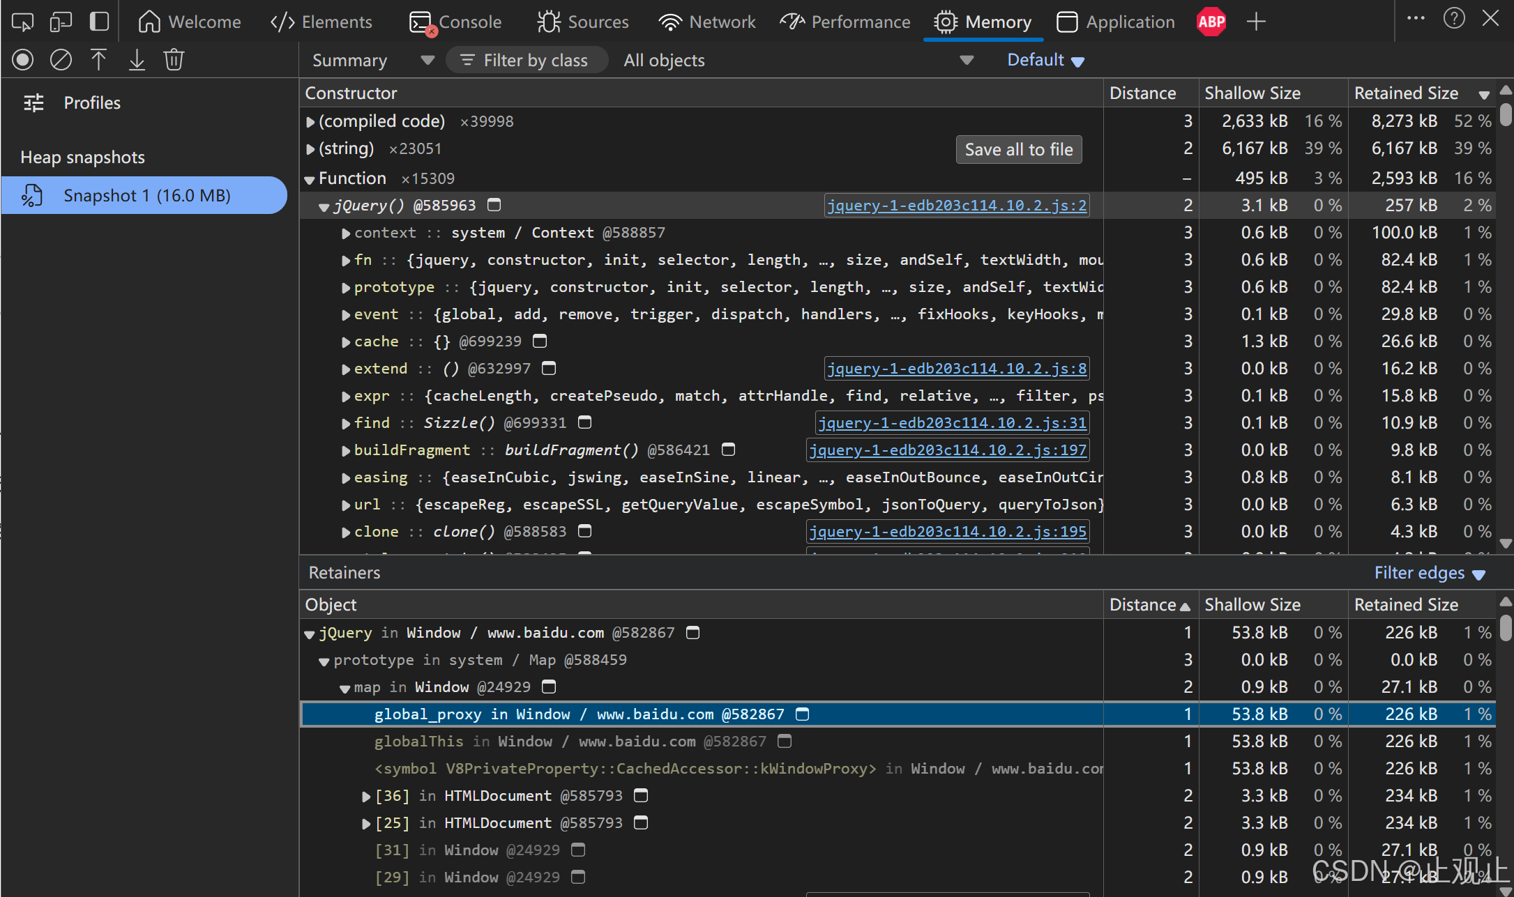Open customize DevTools three-dot menu
The width and height of the screenshot is (1514, 897).
point(1416,19)
